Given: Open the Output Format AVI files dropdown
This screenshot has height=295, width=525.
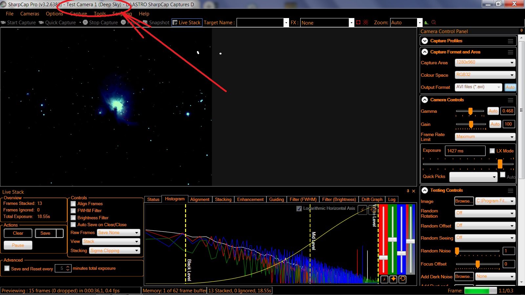Looking at the screenshot, I should pos(478,87).
